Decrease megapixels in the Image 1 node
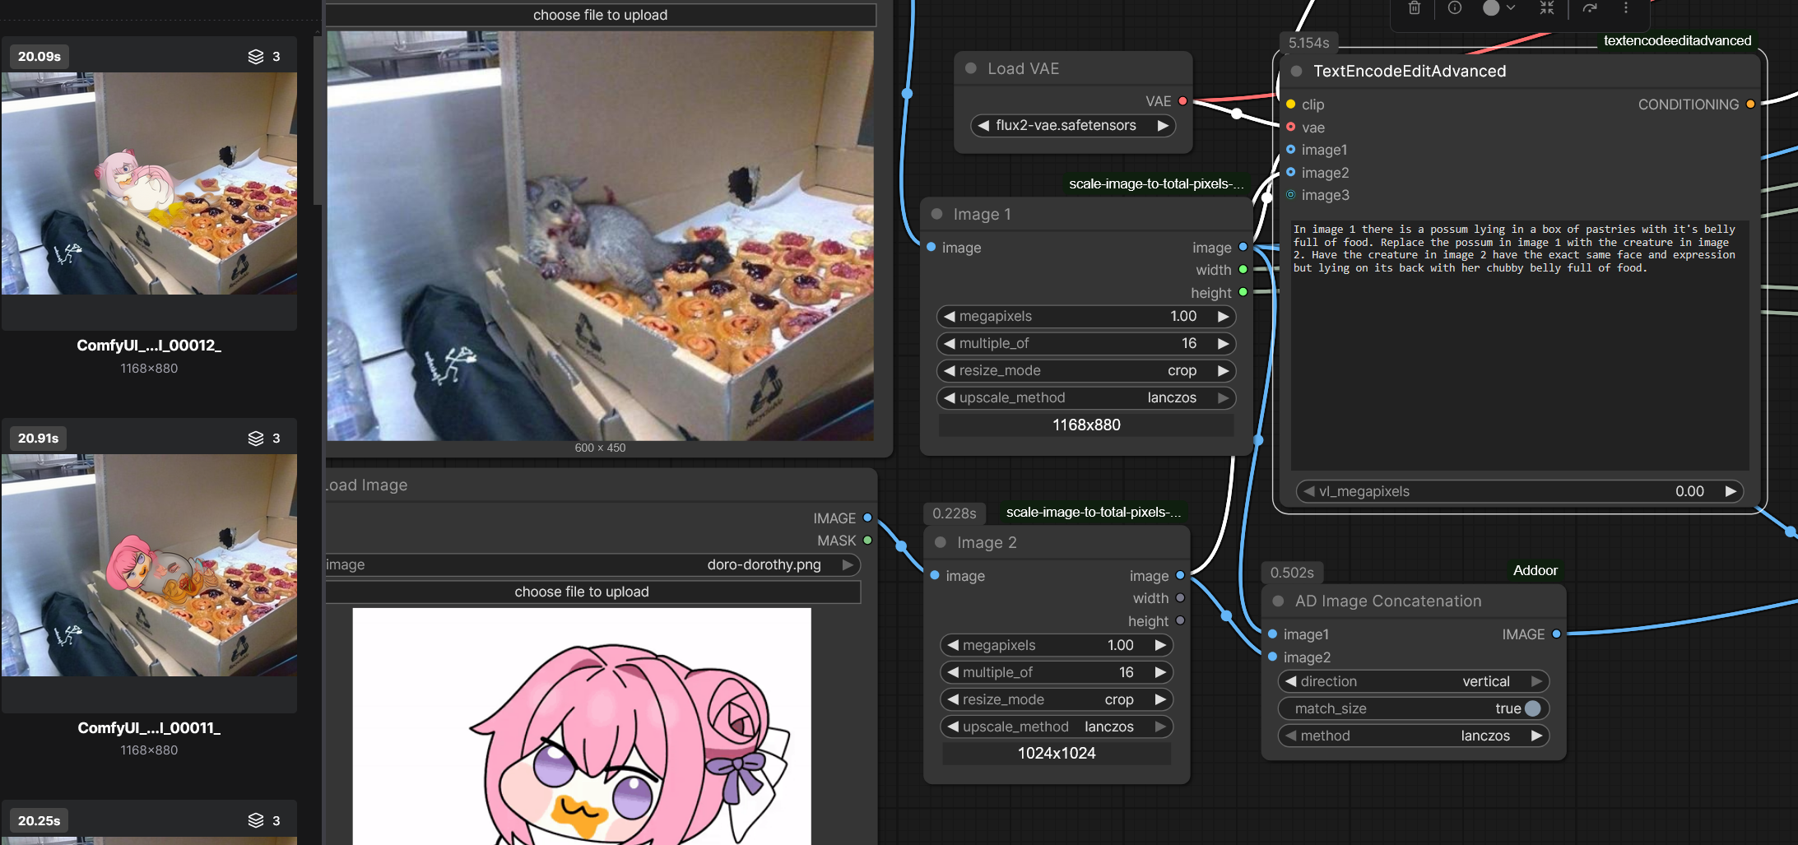 pyautogui.click(x=950, y=316)
